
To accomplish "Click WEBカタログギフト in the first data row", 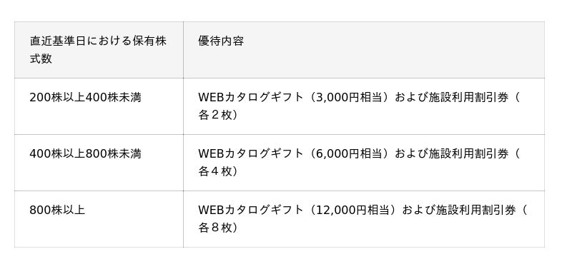I will click(251, 98).
